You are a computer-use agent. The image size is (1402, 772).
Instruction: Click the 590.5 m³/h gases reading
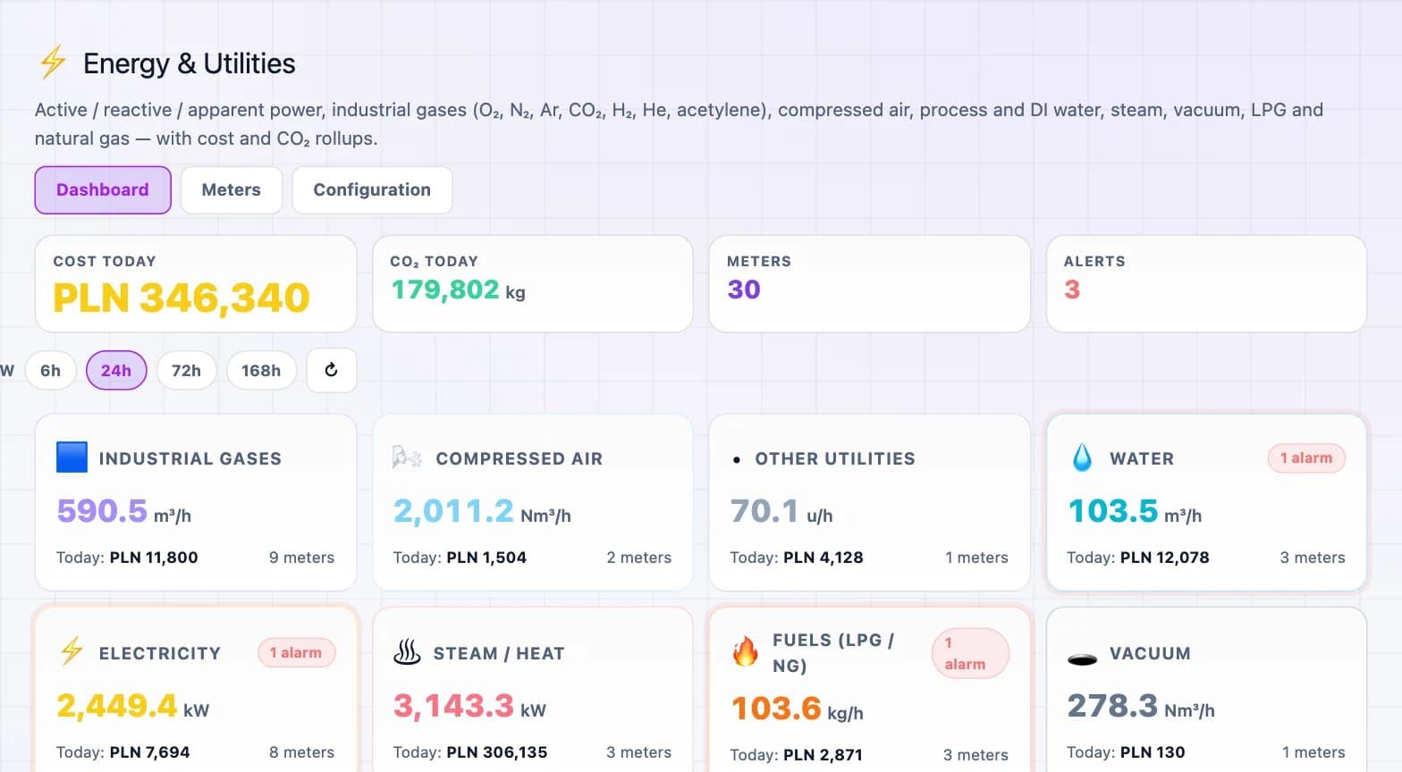(x=124, y=511)
